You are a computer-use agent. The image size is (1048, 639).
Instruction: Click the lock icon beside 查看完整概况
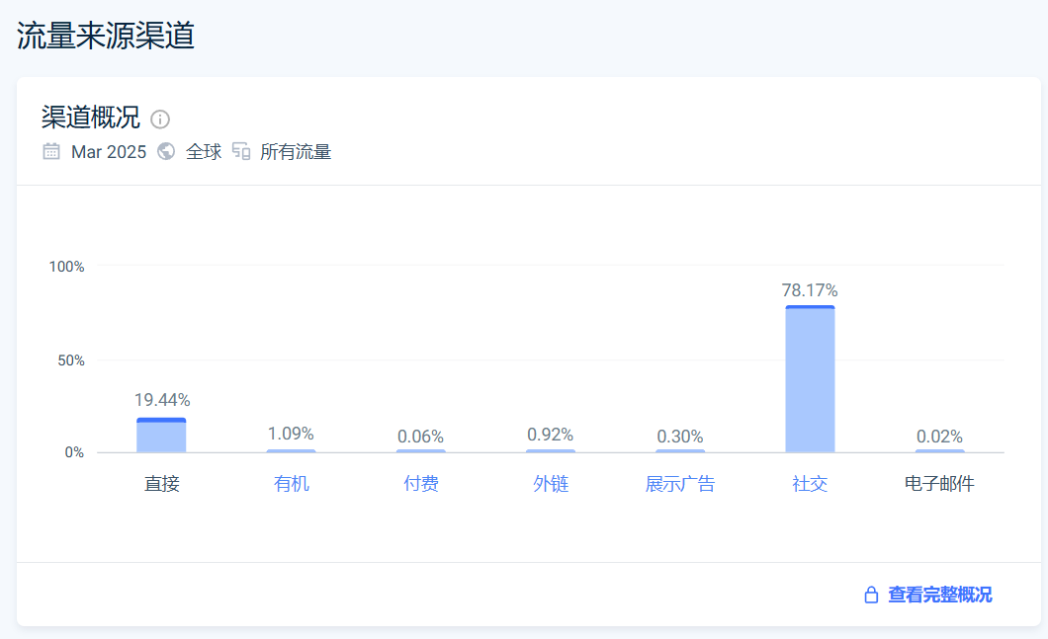pyautogui.click(x=871, y=595)
